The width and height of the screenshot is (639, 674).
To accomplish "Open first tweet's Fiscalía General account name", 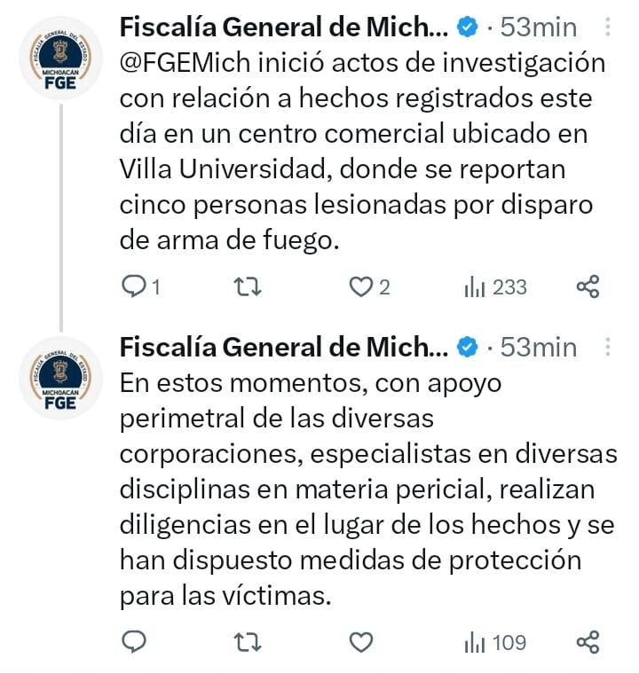I will coord(284,27).
